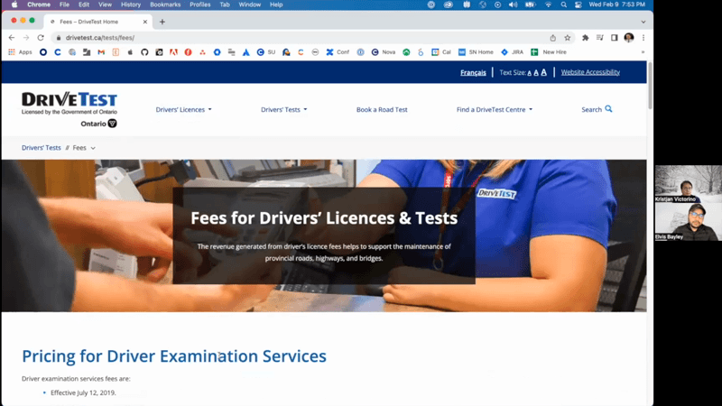722x406 pixels.
Task: Open the Conf bookmark
Action: (x=338, y=52)
